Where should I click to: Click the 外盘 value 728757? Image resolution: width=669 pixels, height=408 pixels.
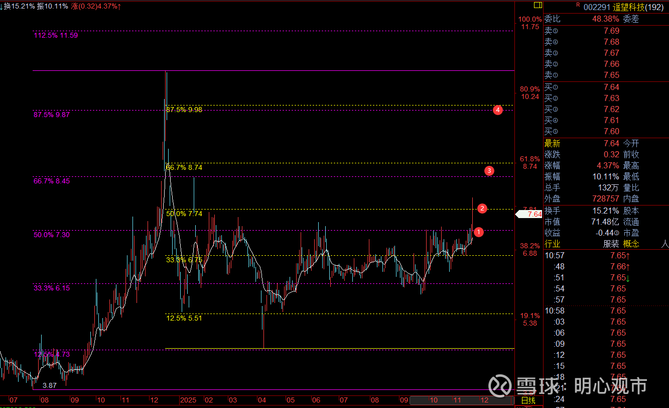click(x=606, y=199)
